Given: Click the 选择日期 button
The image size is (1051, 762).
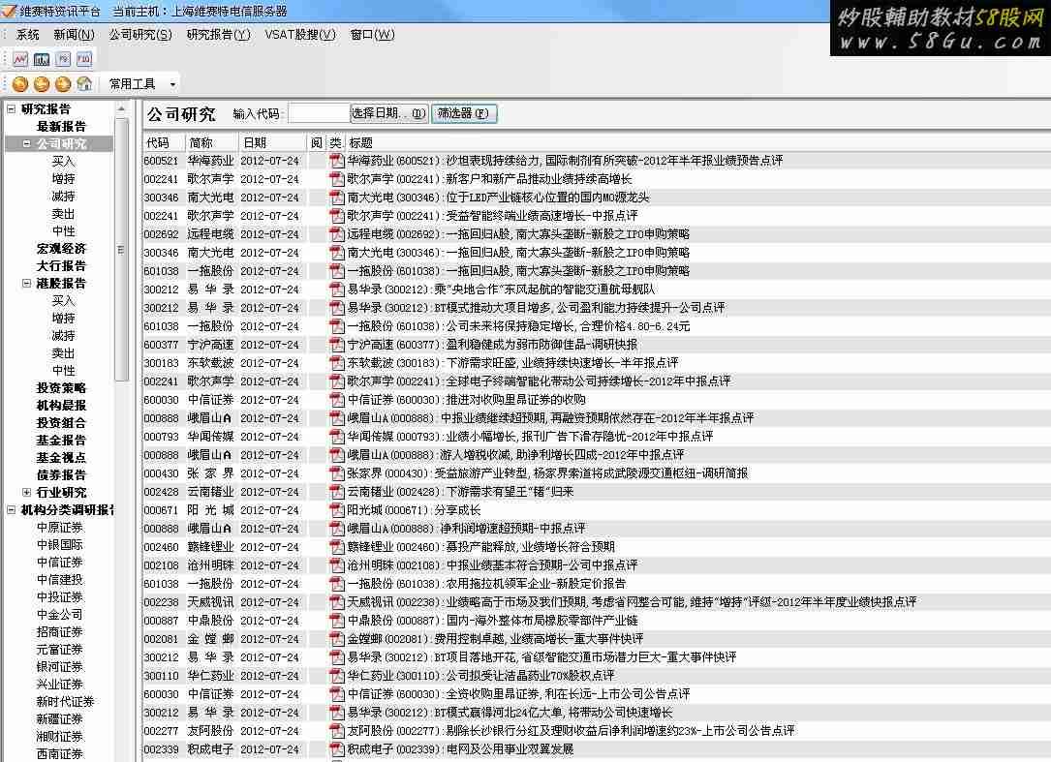Looking at the screenshot, I should tap(388, 113).
